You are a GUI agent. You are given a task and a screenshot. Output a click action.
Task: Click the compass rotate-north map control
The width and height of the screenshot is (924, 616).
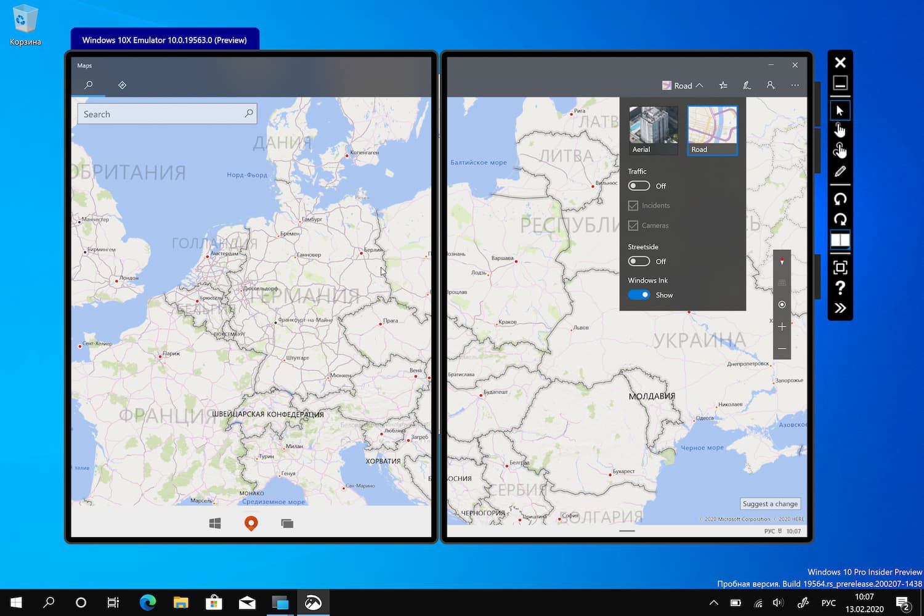[x=782, y=261]
